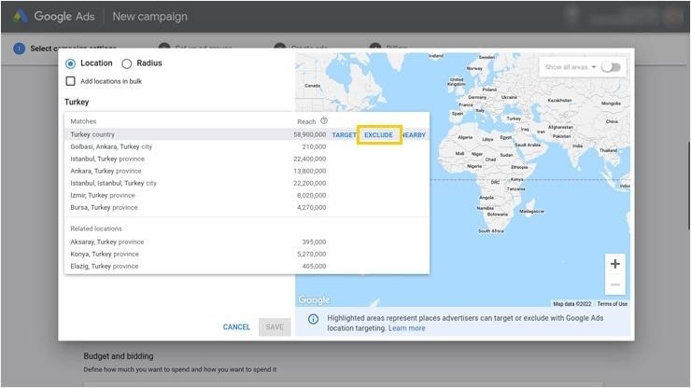
Task: Click step 1 Select campaign settings circle
Action: coord(19,48)
